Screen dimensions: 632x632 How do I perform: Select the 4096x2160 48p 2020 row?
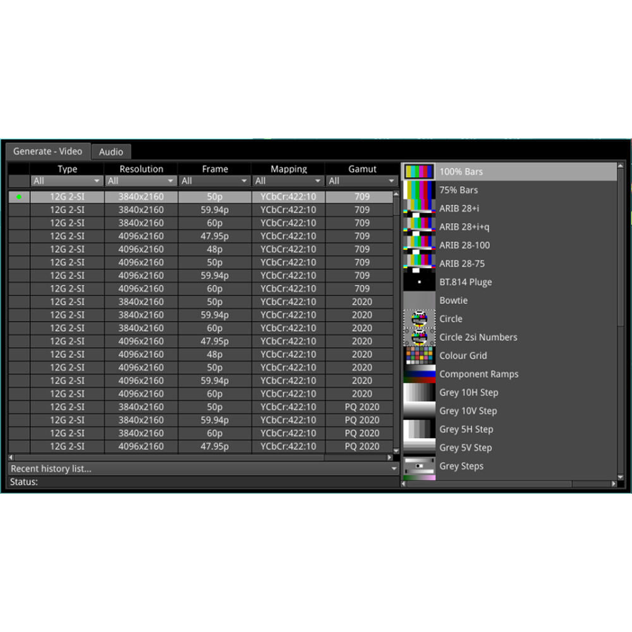[201, 355]
